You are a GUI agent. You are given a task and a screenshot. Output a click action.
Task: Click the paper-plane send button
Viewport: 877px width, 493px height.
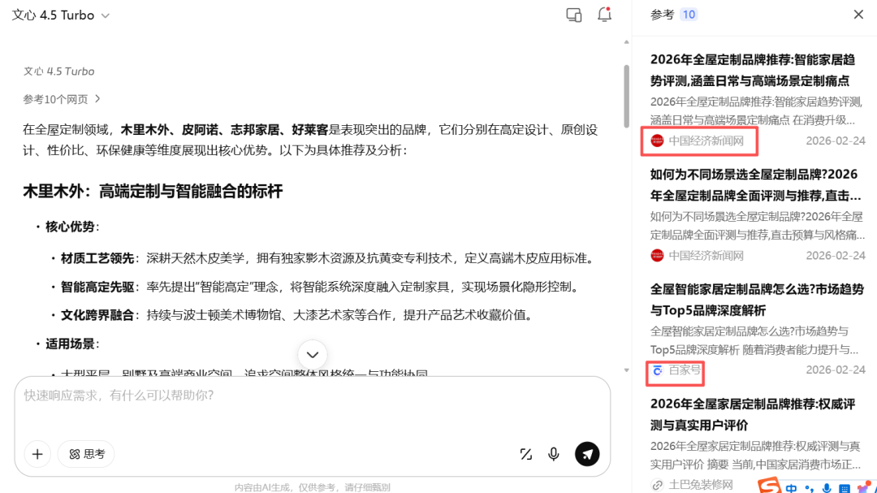pos(587,454)
